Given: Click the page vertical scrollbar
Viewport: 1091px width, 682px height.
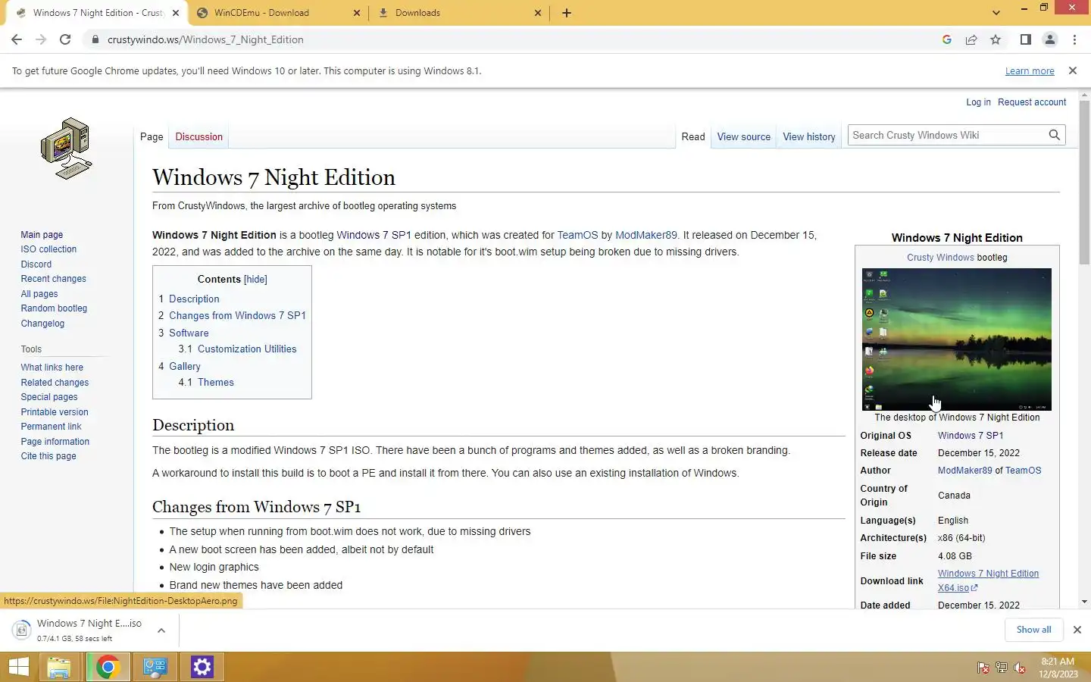Looking at the screenshot, I should [1084, 182].
